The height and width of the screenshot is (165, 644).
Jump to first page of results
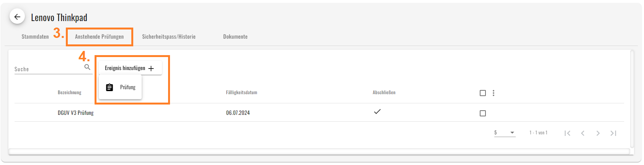567,133
